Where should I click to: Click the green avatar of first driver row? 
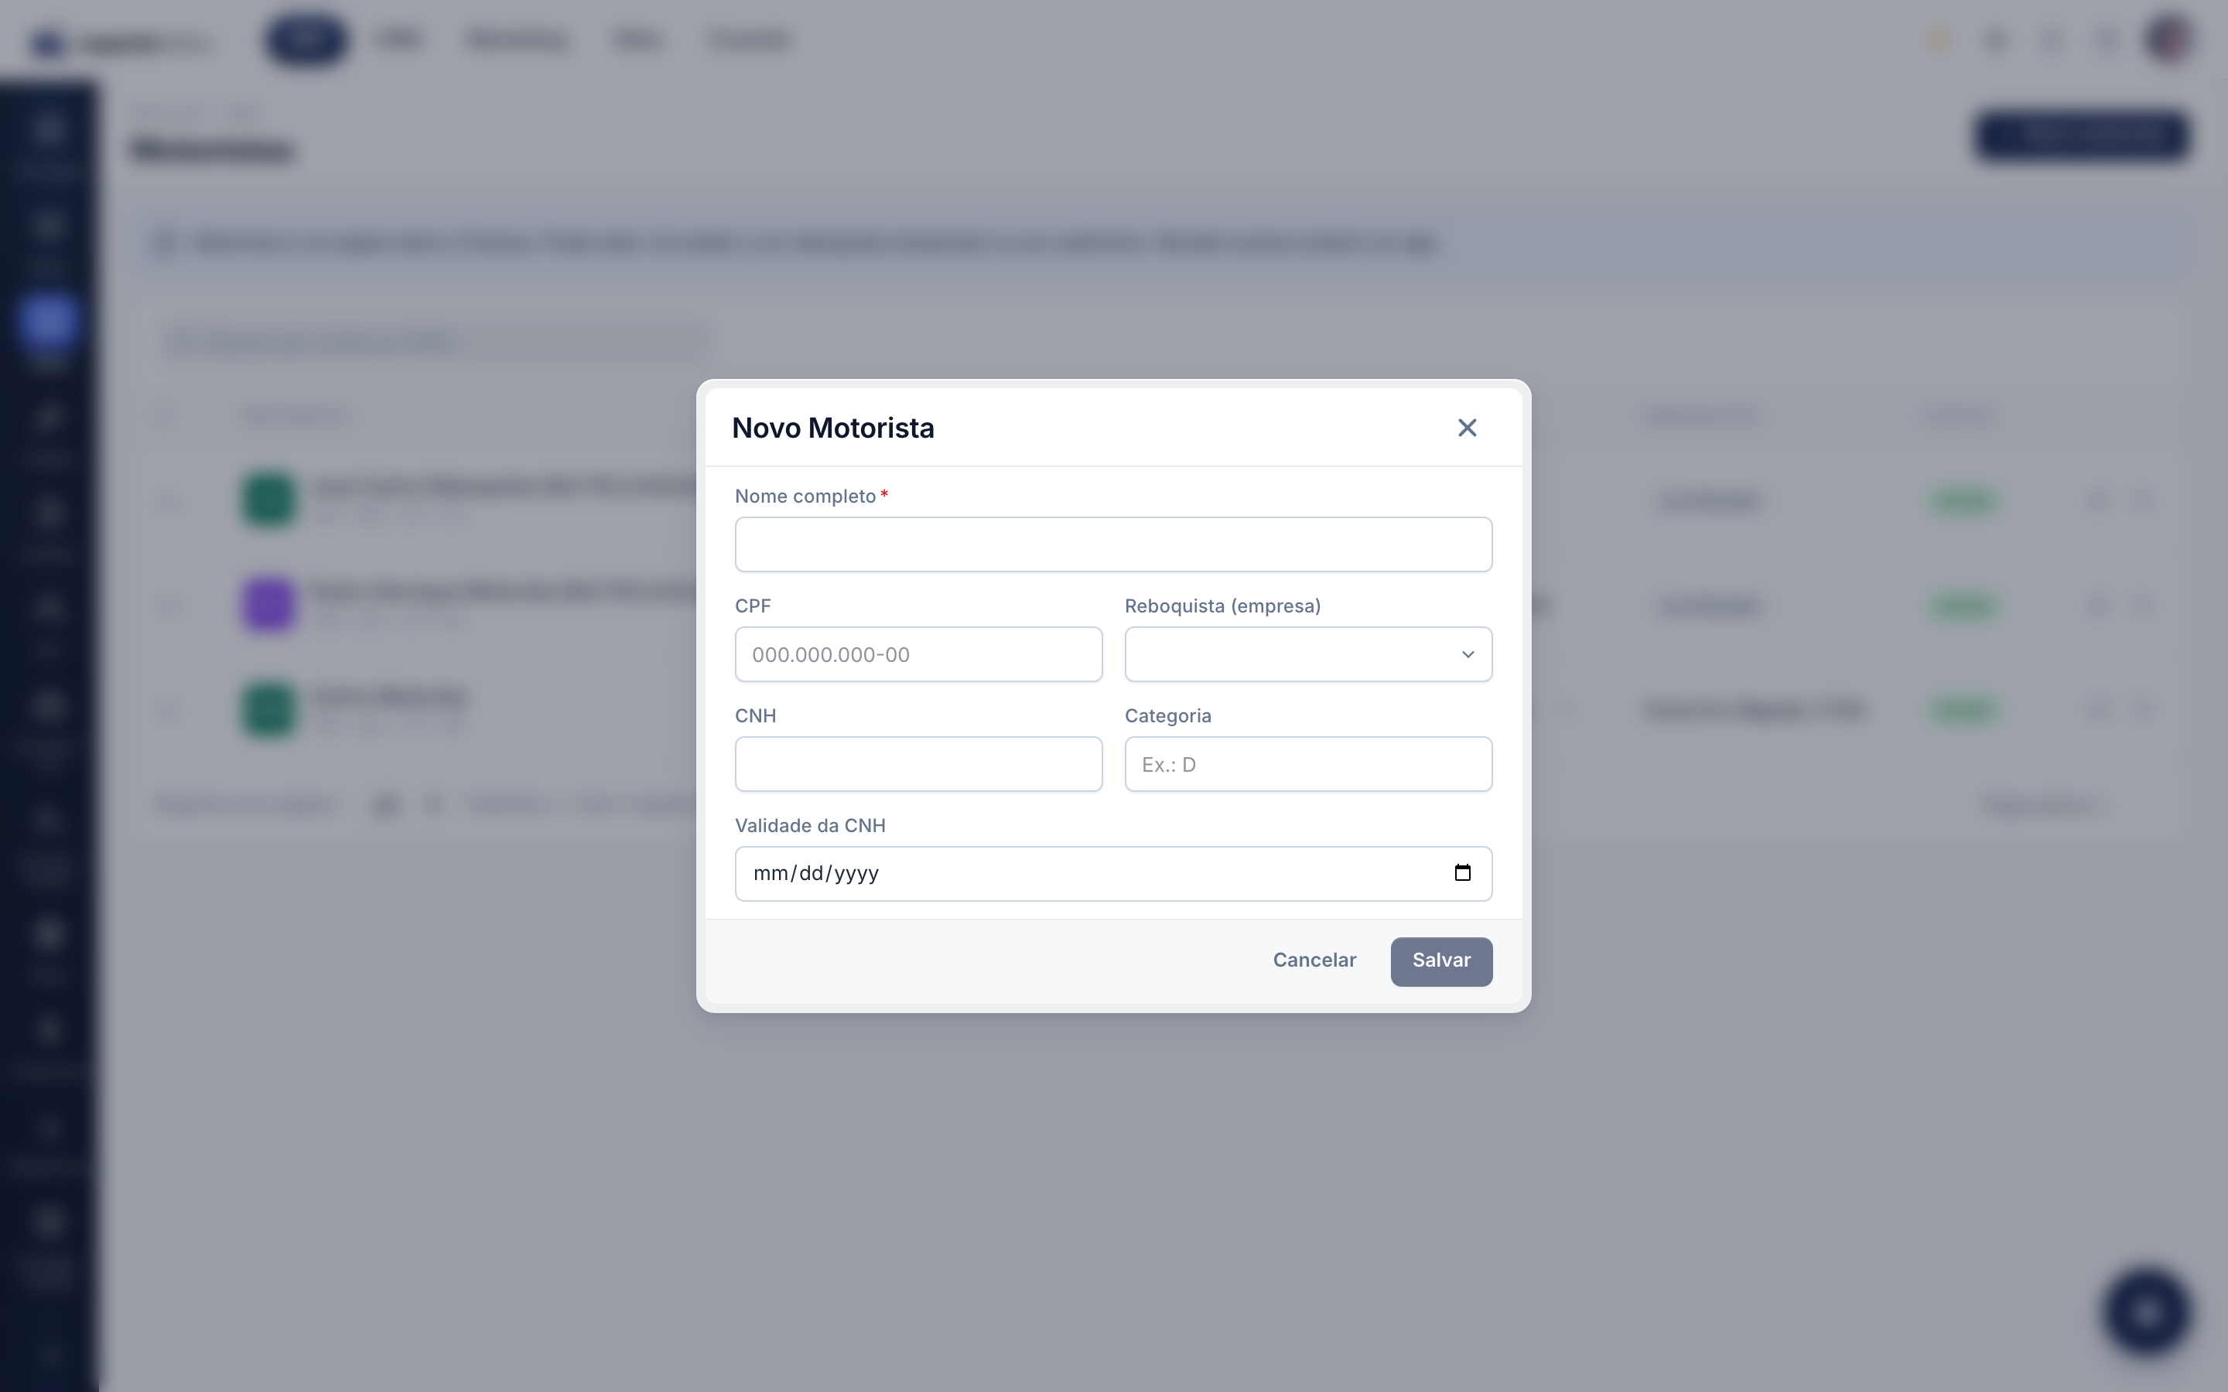268,500
